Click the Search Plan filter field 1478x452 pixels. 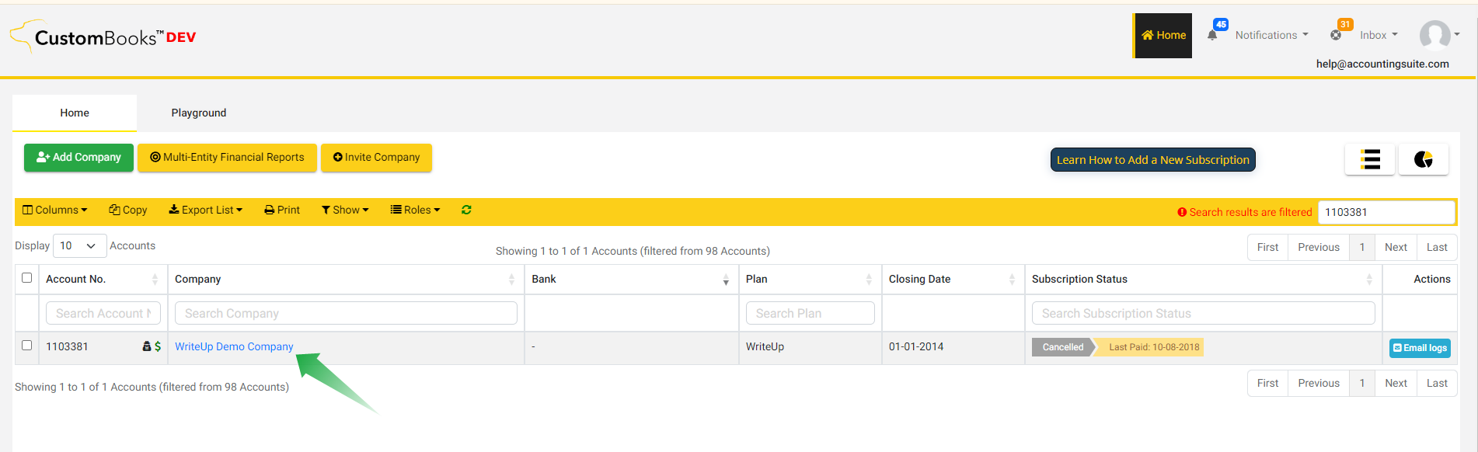[810, 313]
